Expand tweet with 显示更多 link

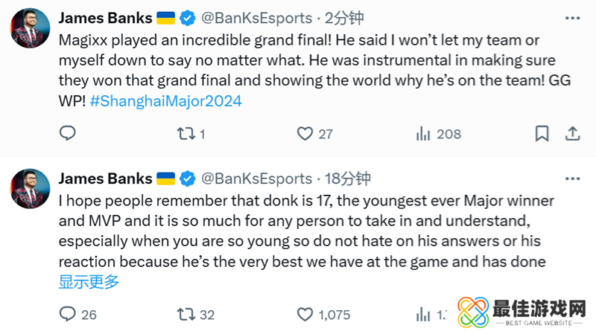[89, 281]
